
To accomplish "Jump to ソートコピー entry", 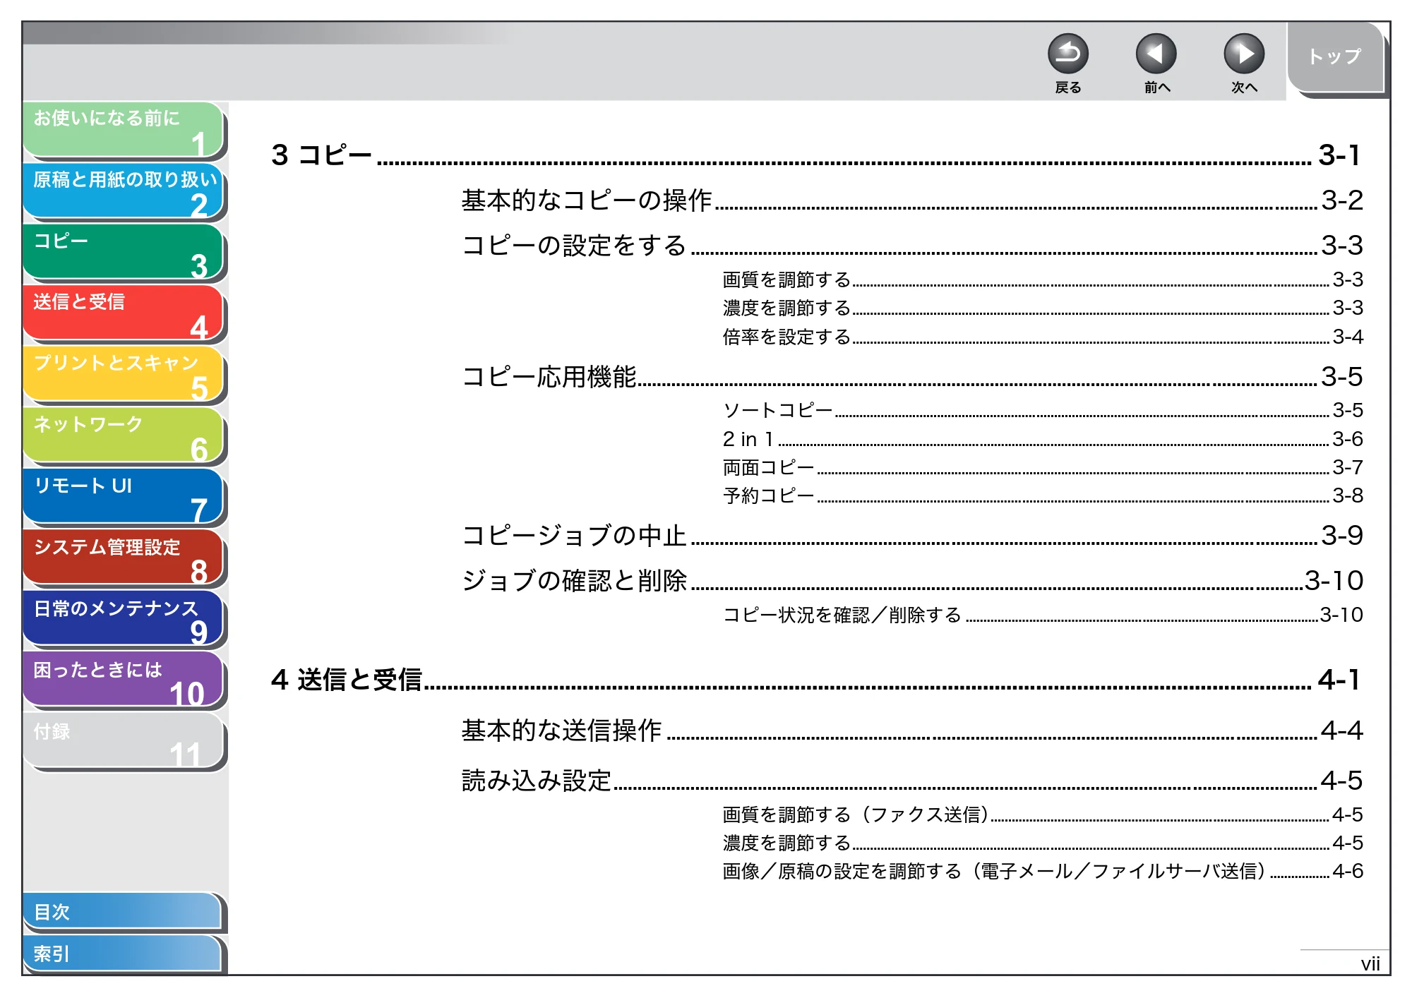I will (x=1043, y=410).
